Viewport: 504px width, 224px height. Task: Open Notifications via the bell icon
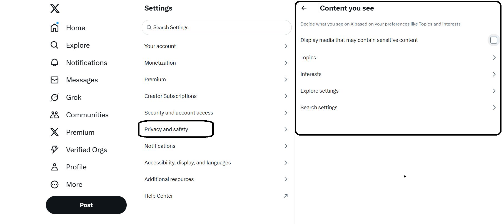click(54, 62)
